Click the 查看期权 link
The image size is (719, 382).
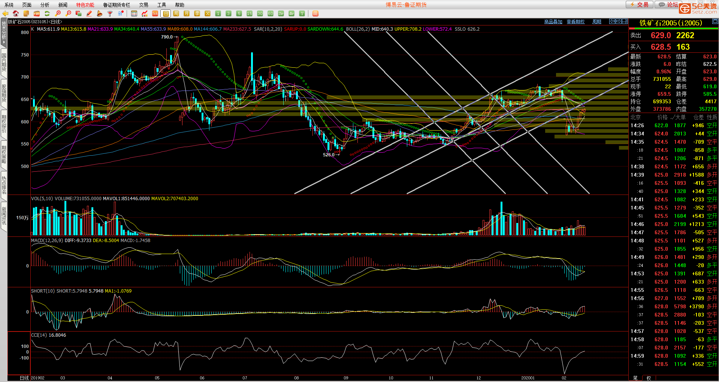pyautogui.click(x=575, y=22)
